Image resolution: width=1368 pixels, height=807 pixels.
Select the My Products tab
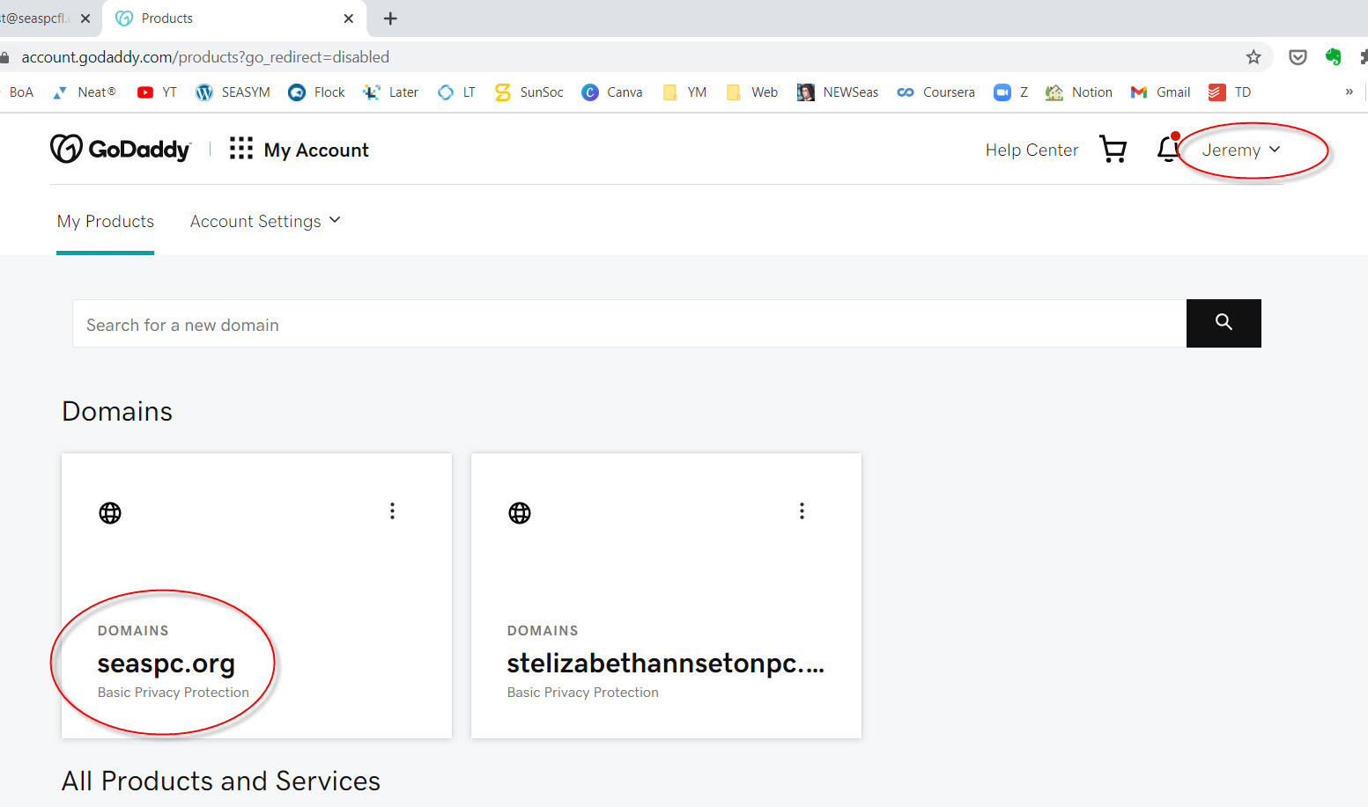click(x=106, y=222)
